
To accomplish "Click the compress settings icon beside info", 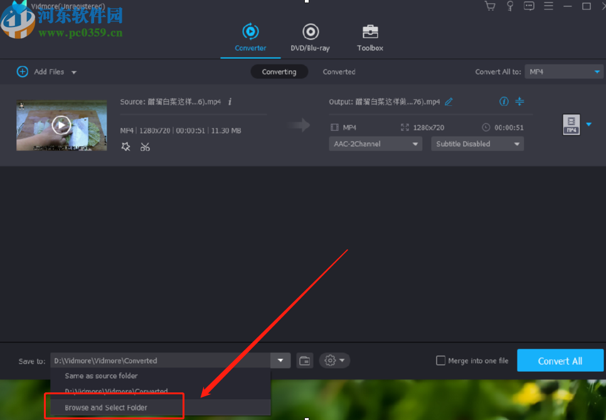I will click(x=519, y=101).
